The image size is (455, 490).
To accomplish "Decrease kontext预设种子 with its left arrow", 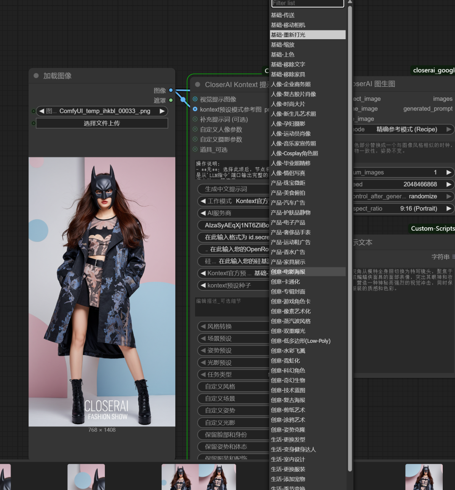I will tap(203, 285).
